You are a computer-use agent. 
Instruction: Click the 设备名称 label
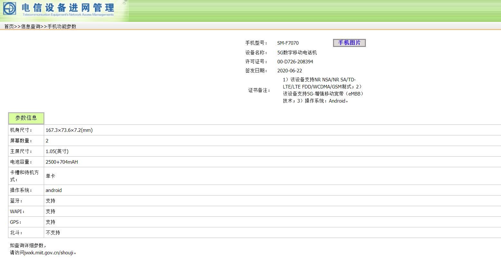(x=256, y=52)
